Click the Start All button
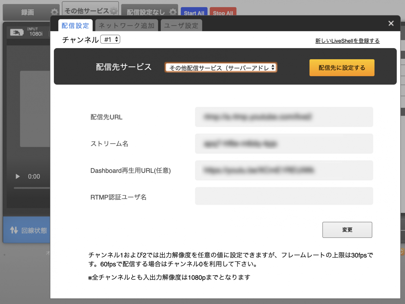The height and width of the screenshot is (304, 405). point(194,13)
